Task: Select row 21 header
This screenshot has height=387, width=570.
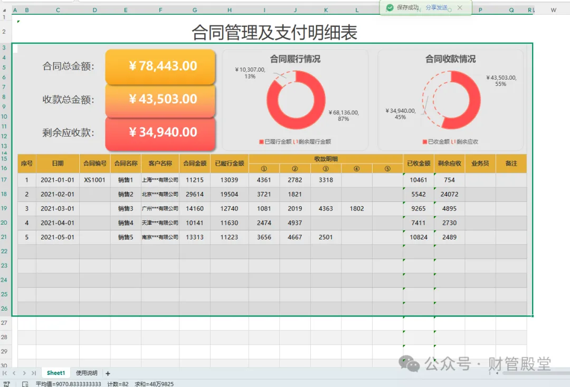Action: pyautogui.click(x=4, y=237)
